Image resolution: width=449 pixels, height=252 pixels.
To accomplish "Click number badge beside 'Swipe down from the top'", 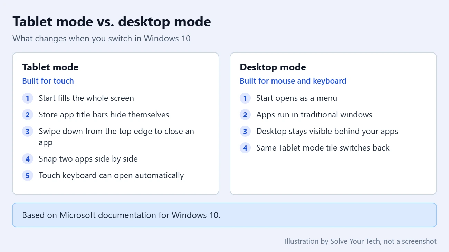I will [x=28, y=131].
